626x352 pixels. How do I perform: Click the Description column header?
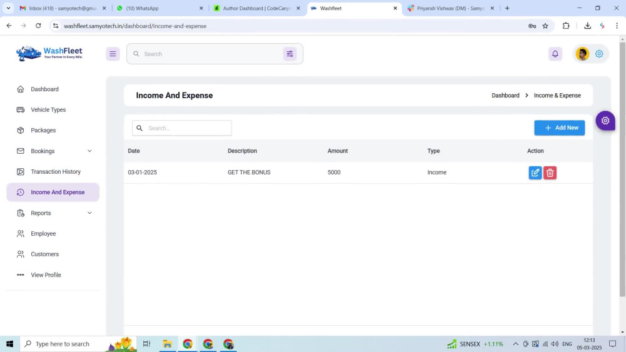[242, 151]
